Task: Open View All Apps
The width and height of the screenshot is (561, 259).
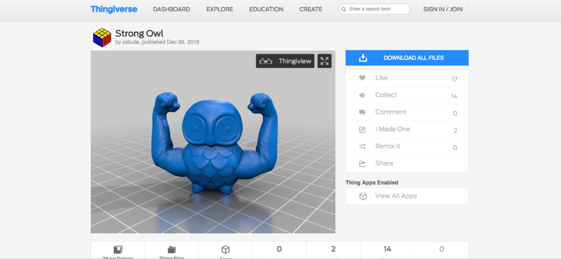Action: coord(407,196)
